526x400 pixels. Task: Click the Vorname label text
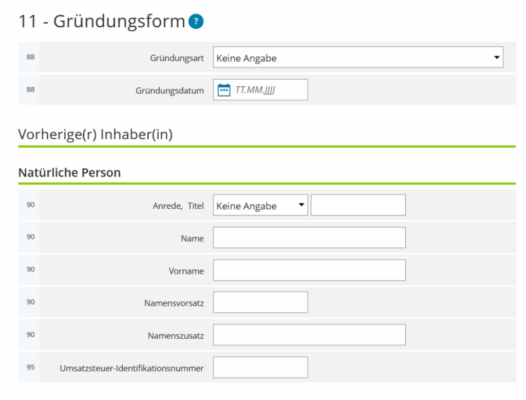point(186,271)
